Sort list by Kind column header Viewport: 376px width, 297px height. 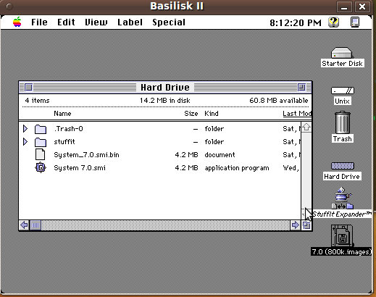pos(212,114)
